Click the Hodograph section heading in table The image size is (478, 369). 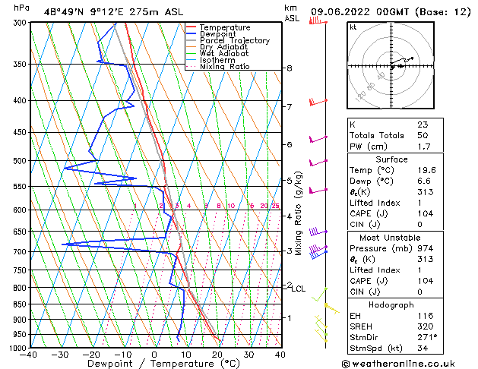click(x=391, y=305)
